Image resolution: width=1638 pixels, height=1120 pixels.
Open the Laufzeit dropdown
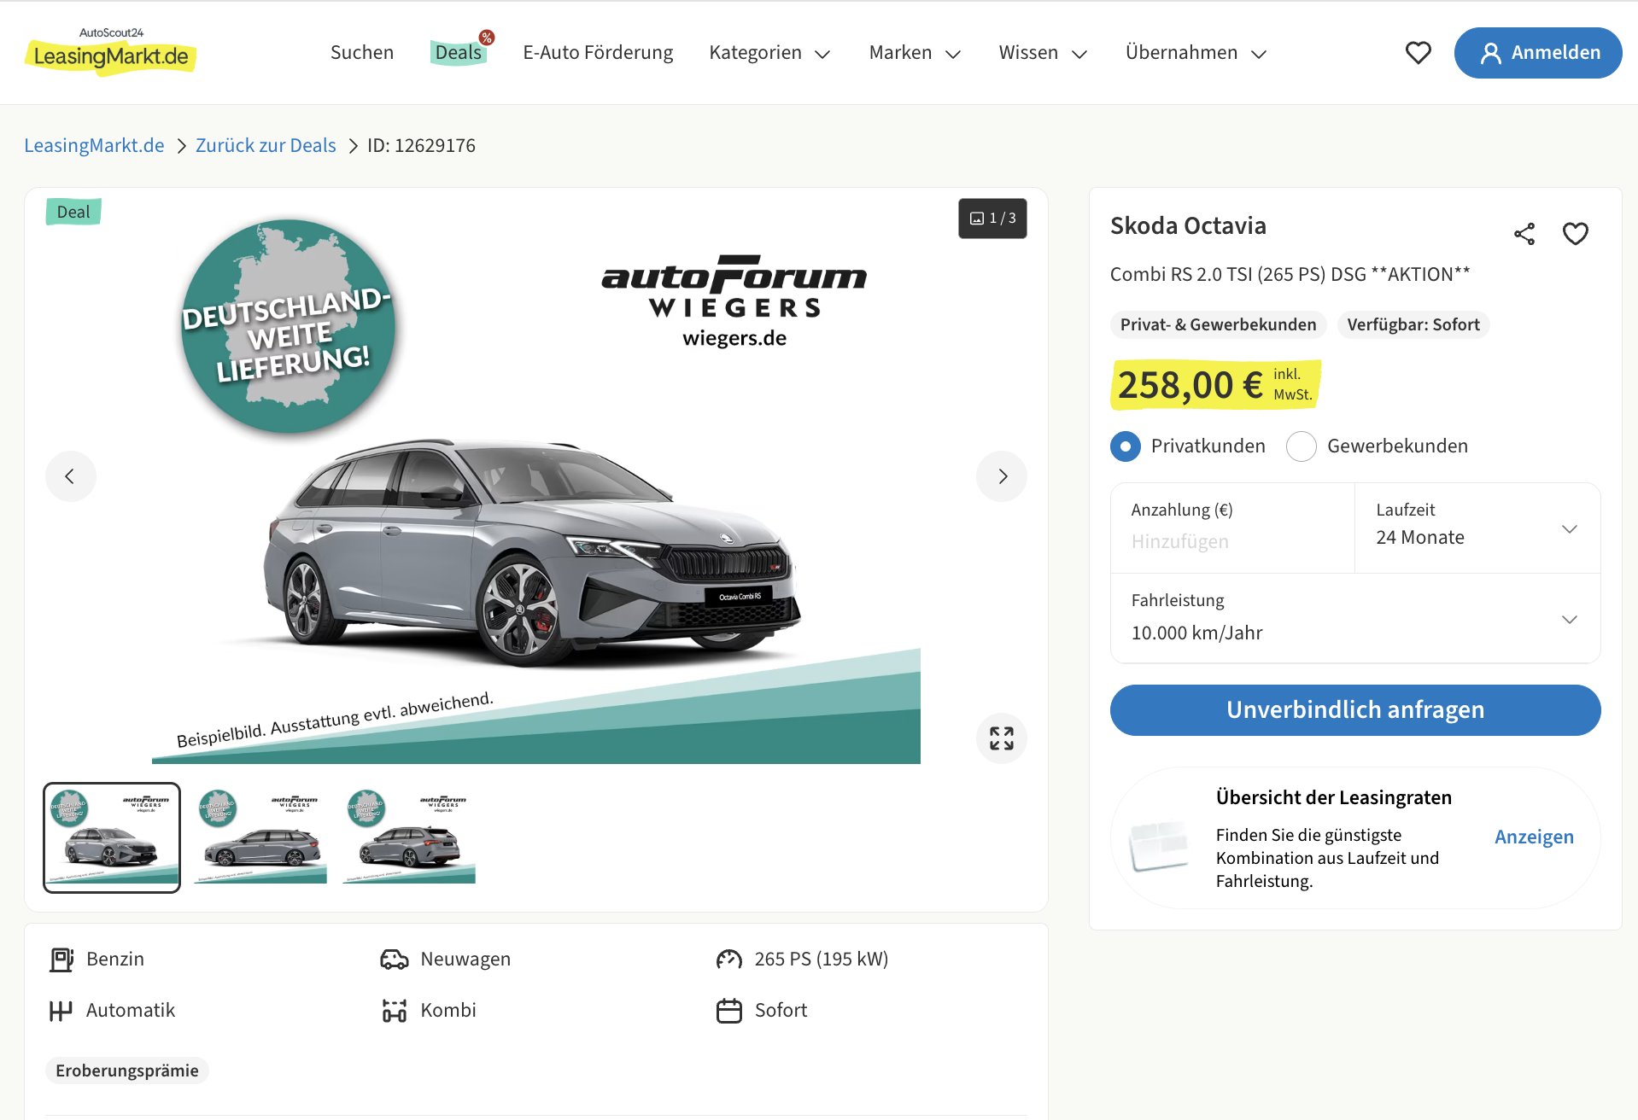[1477, 528]
